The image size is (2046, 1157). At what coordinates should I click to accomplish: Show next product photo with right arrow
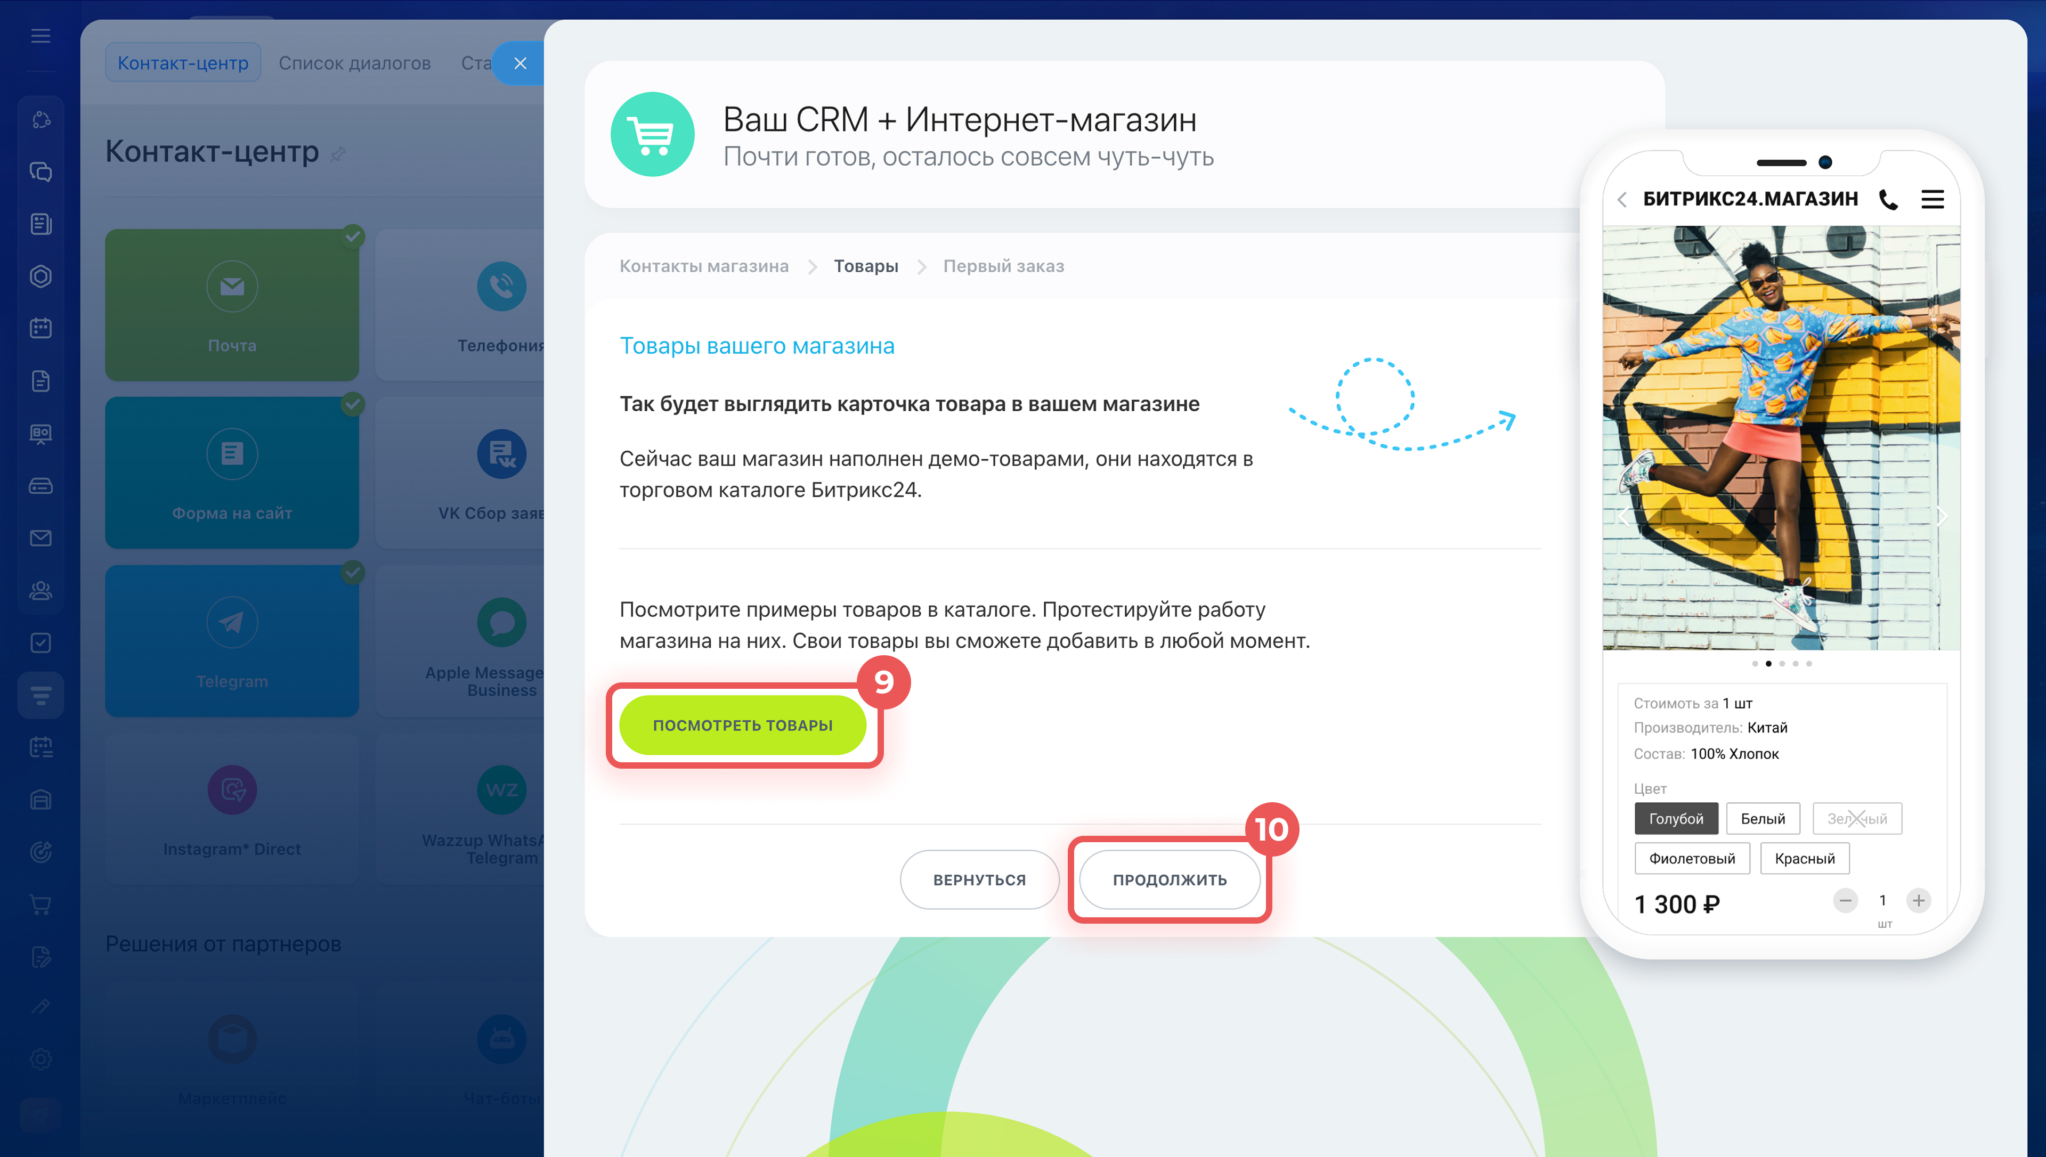(x=1941, y=517)
